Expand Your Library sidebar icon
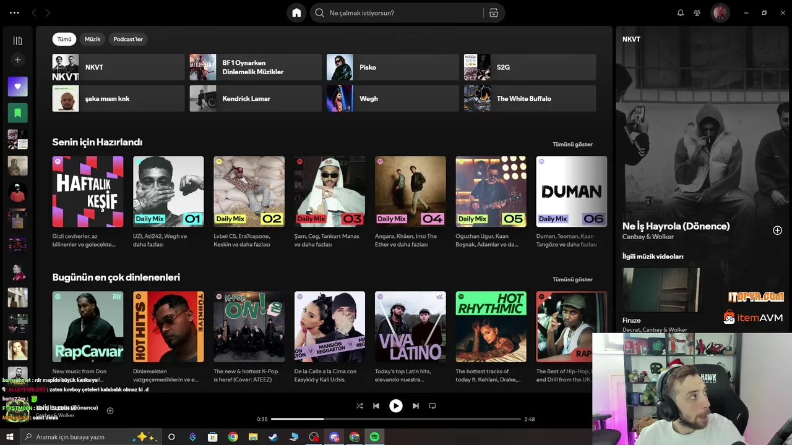The image size is (792, 445). [17, 41]
